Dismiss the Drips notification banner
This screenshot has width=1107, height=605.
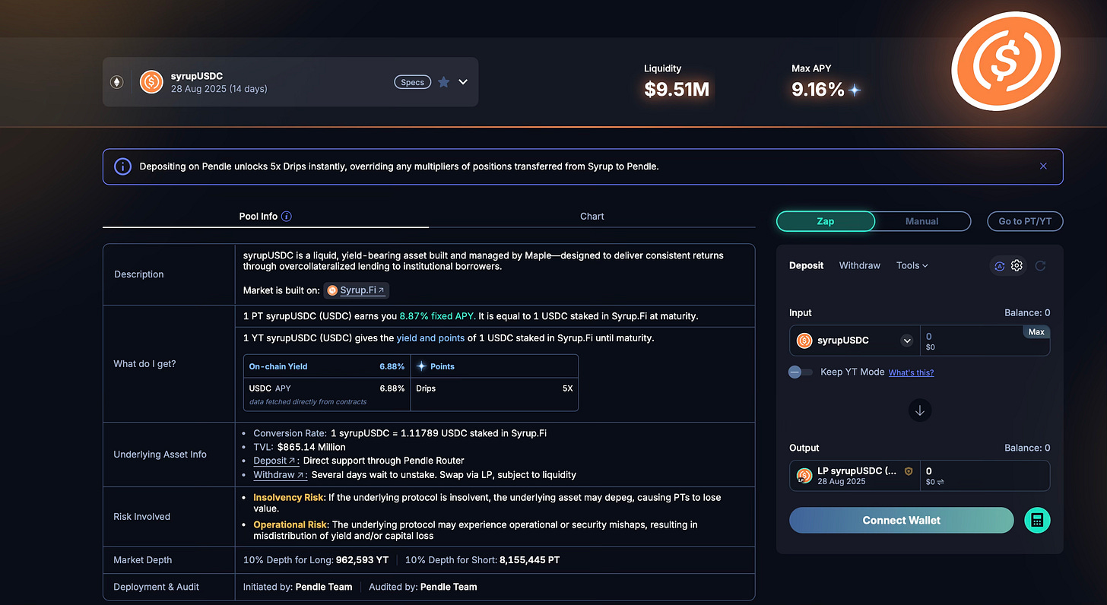1043,166
